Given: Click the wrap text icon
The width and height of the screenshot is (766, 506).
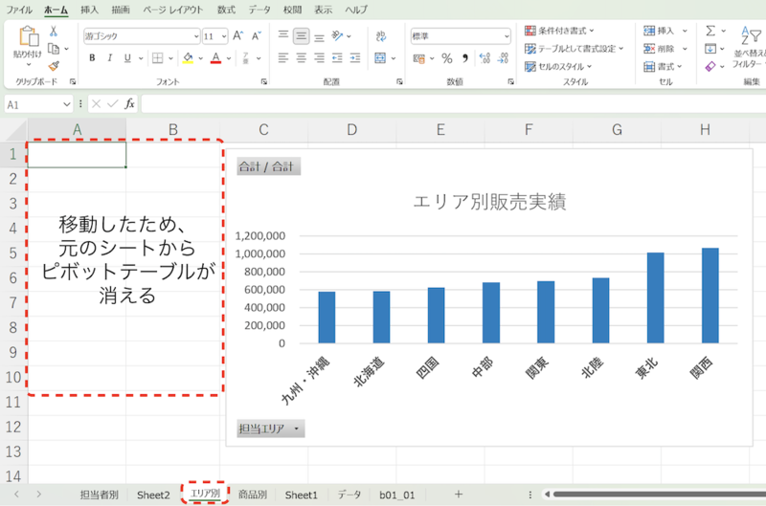Looking at the screenshot, I should 381,36.
